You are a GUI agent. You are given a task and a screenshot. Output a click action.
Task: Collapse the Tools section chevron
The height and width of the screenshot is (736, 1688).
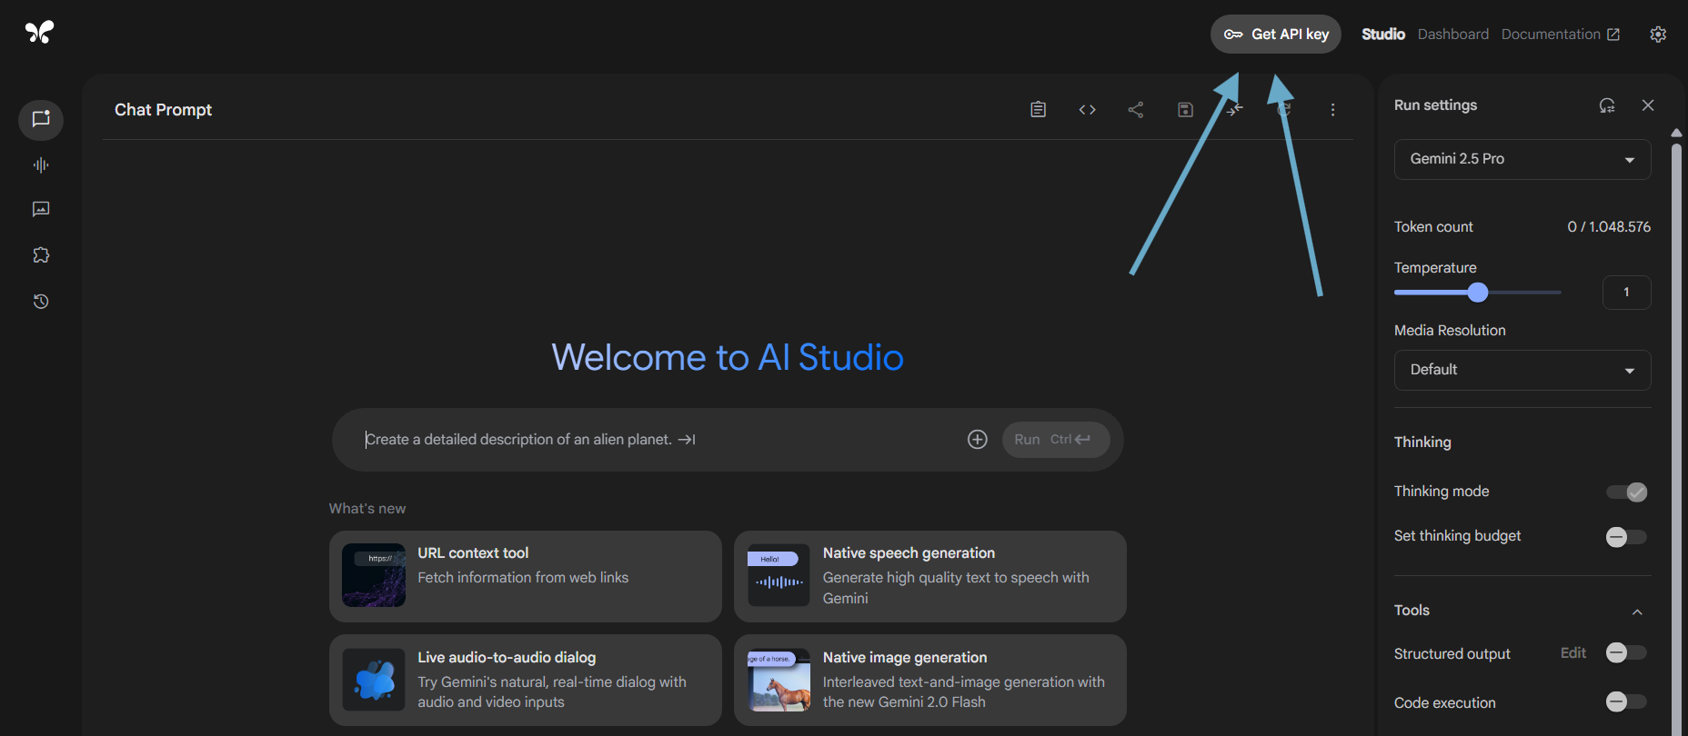click(x=1637, y=612)
